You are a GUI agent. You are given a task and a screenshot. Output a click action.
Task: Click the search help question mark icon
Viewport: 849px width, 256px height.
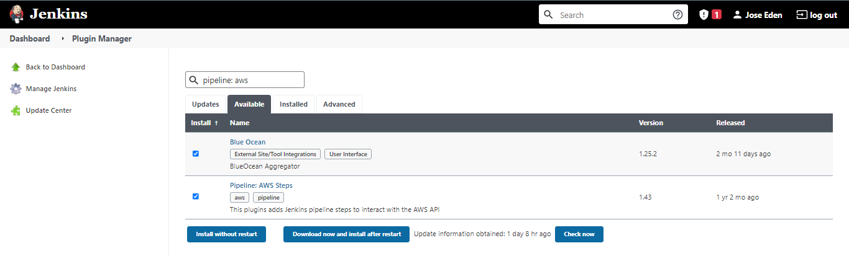coord(677,15)
